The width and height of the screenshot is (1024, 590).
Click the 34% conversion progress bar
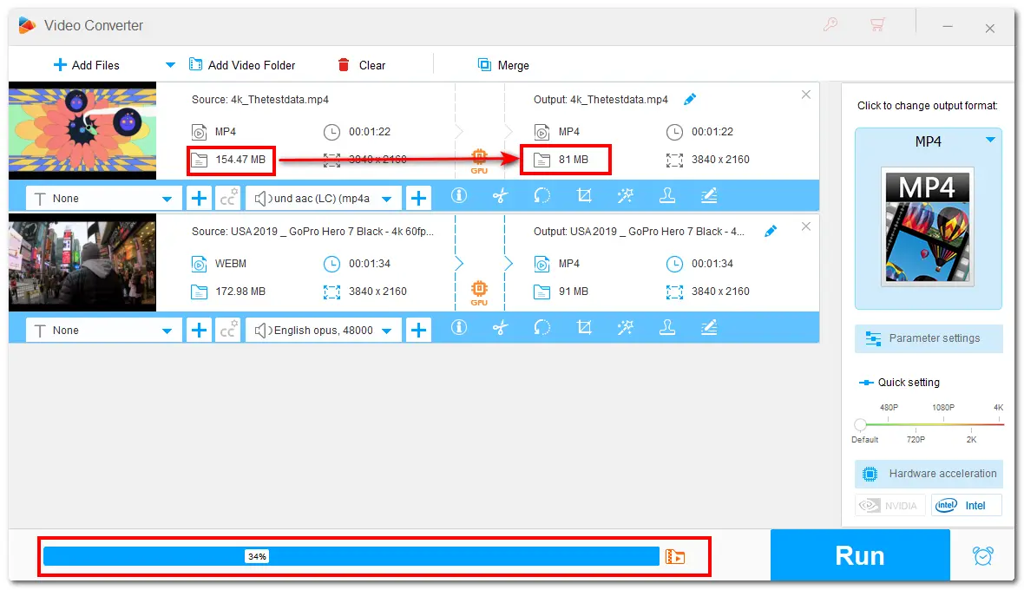tap(351, 557)
